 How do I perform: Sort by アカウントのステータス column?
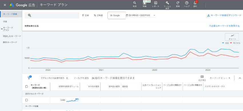click(x=215, y=86)
